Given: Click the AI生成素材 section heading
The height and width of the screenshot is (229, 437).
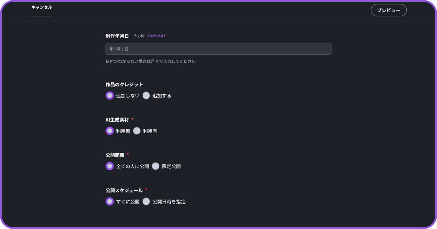Looking at the screenshot, I should click(x=117, y=120).
